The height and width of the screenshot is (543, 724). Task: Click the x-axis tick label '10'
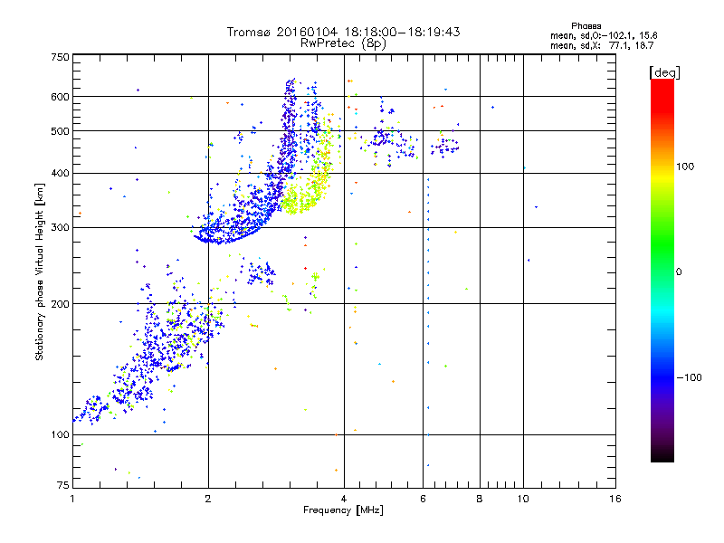tap(523, 499)
